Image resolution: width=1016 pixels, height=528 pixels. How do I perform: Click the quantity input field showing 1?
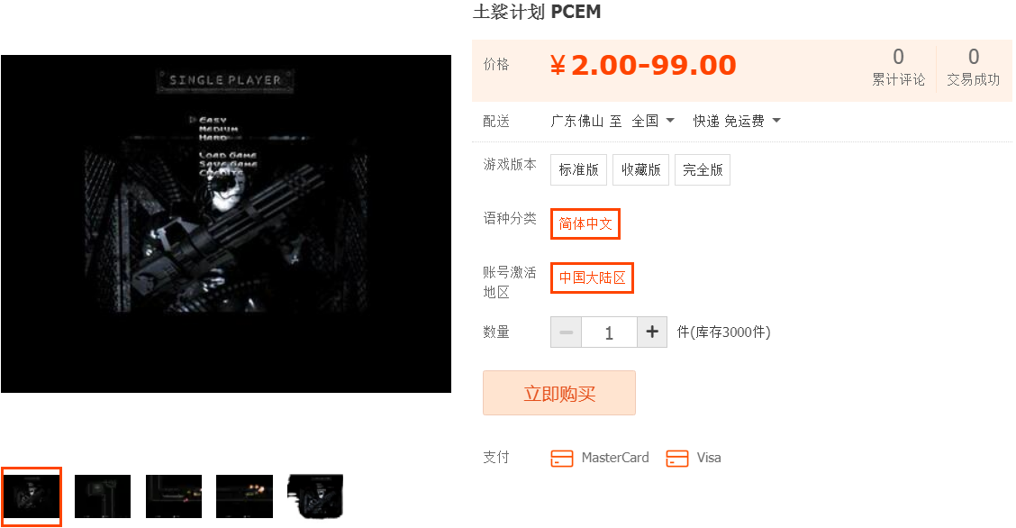(x=609, y=332)
